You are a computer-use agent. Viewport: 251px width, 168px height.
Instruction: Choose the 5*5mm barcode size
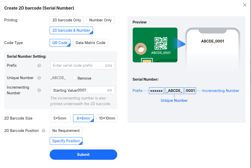(60, 118)
